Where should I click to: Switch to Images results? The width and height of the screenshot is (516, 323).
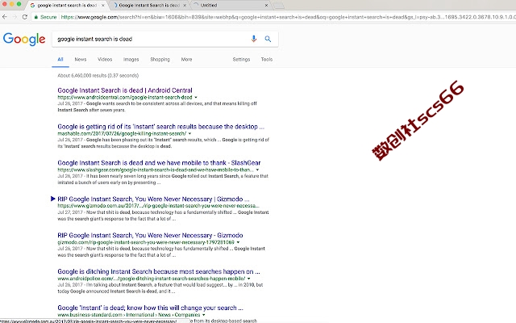[131, 59]
